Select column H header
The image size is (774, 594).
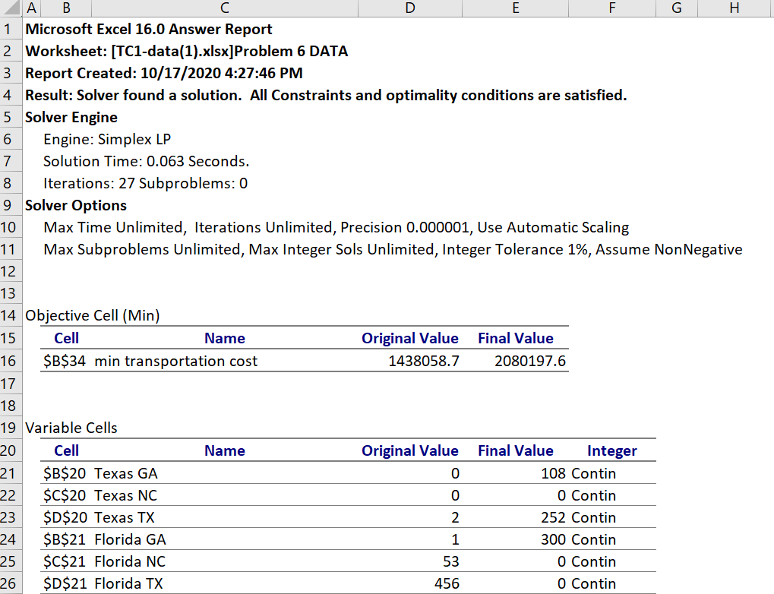(x=734, y=8)
